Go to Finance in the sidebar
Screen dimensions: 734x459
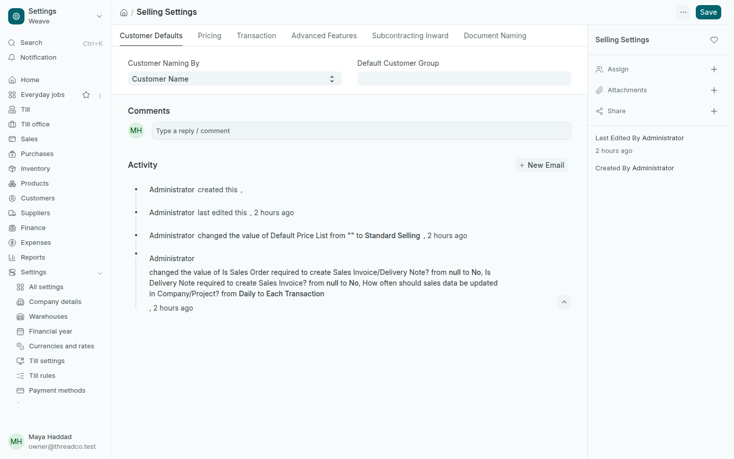56,228
